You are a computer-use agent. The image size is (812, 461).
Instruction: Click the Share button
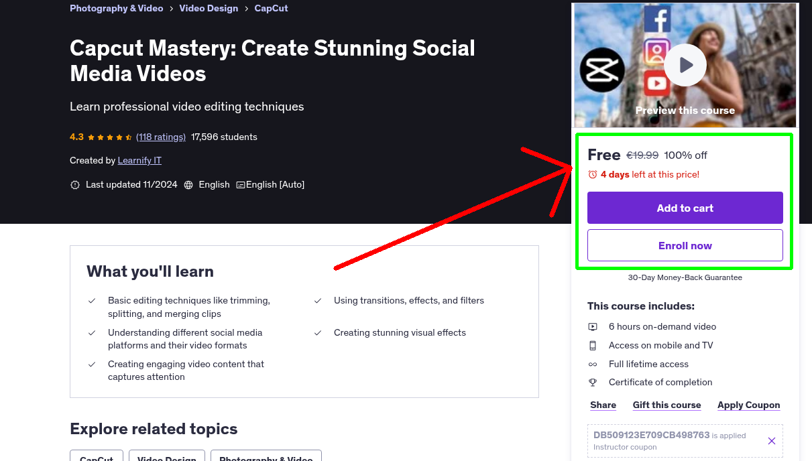603,405
